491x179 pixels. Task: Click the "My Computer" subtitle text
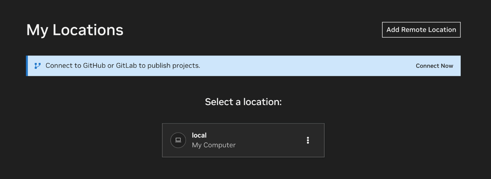[x=214, y=145]
